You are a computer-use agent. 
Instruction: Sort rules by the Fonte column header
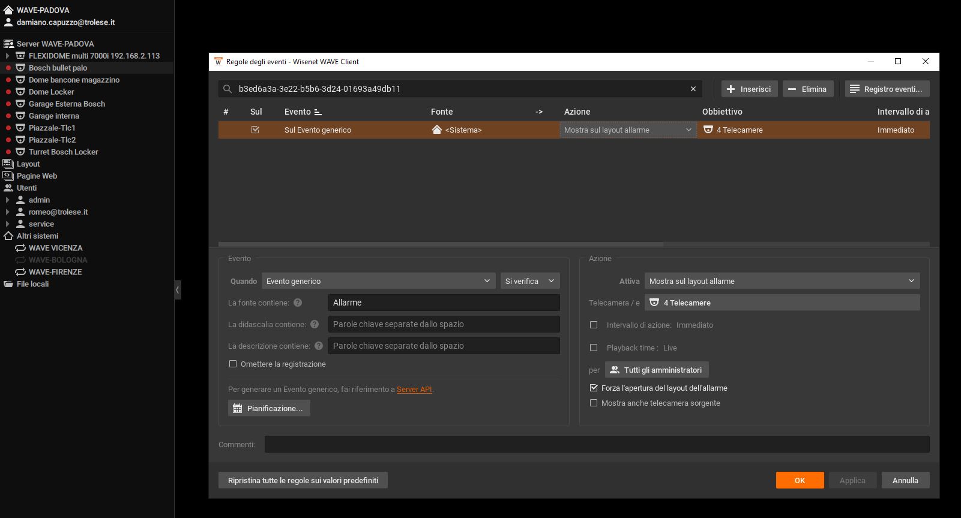pyautogui.click(x=442, y=112)
